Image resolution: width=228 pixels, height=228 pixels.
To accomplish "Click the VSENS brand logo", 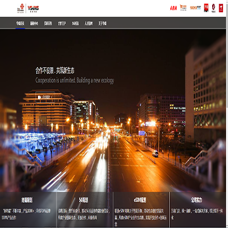I will point(33,8).
